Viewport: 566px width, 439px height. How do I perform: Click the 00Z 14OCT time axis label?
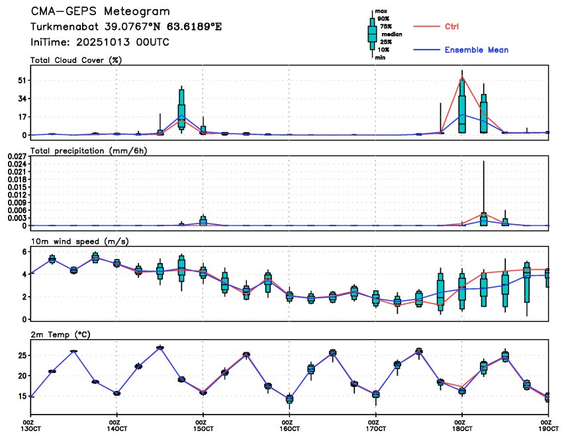click(115, 425)
